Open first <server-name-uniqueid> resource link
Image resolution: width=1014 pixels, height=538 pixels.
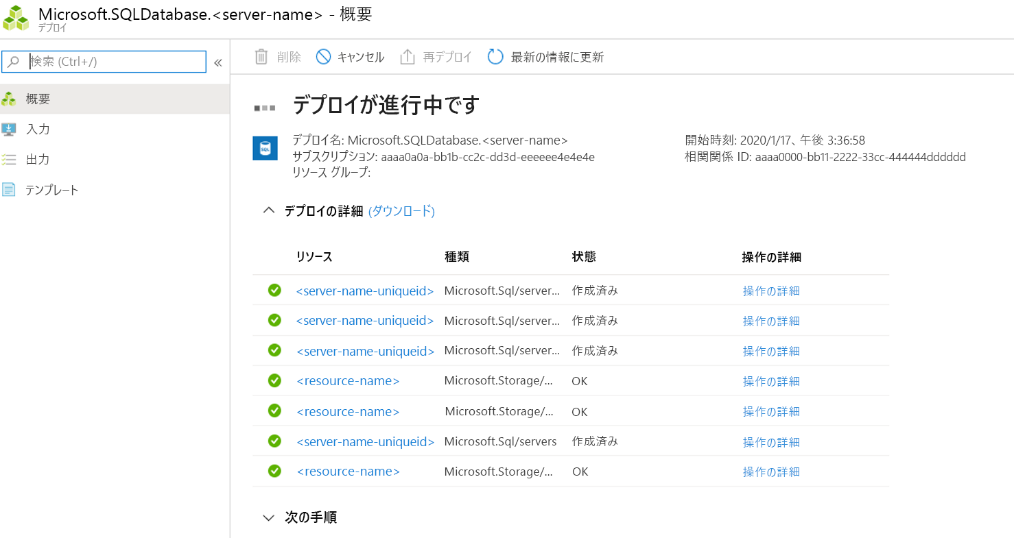[x=365, y=291]
